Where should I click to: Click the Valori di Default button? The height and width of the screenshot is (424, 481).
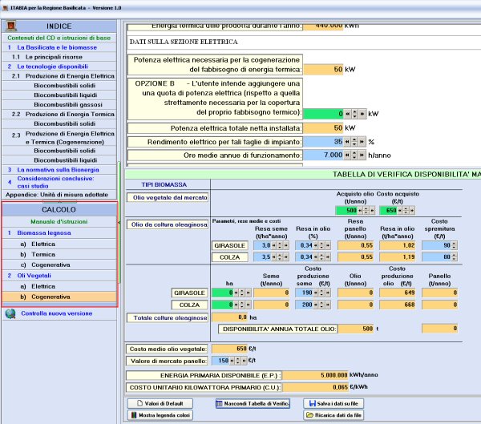tap(160, 403)
